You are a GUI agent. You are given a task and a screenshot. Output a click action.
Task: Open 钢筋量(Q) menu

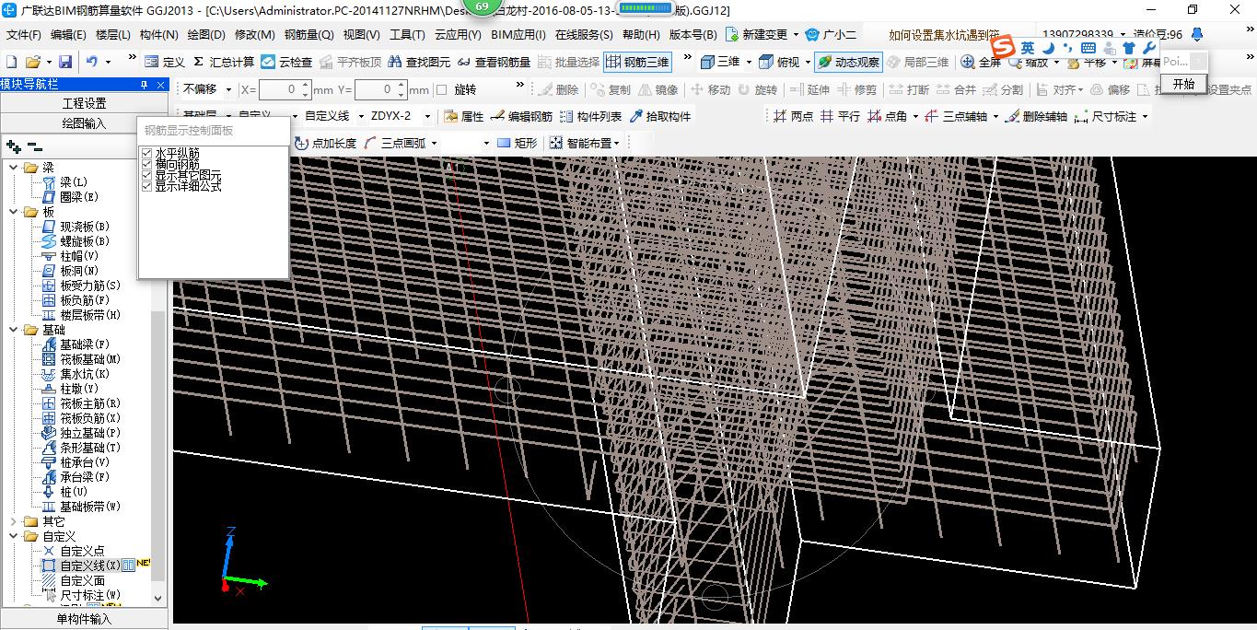click(309, 35)
